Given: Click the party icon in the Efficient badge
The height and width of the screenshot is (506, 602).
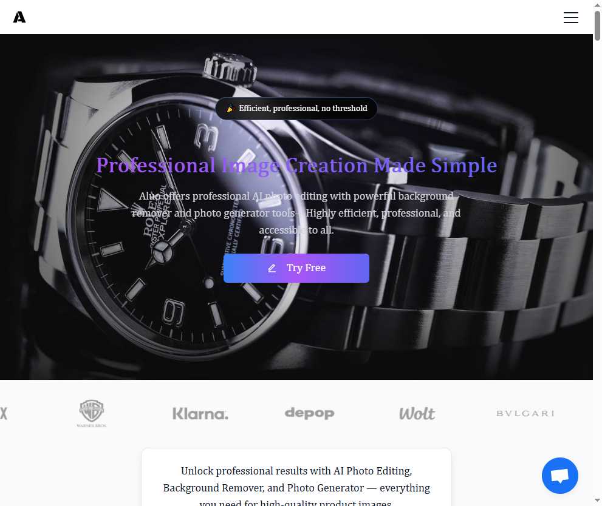Looking at the screenshot, I should tap(230, 109).
